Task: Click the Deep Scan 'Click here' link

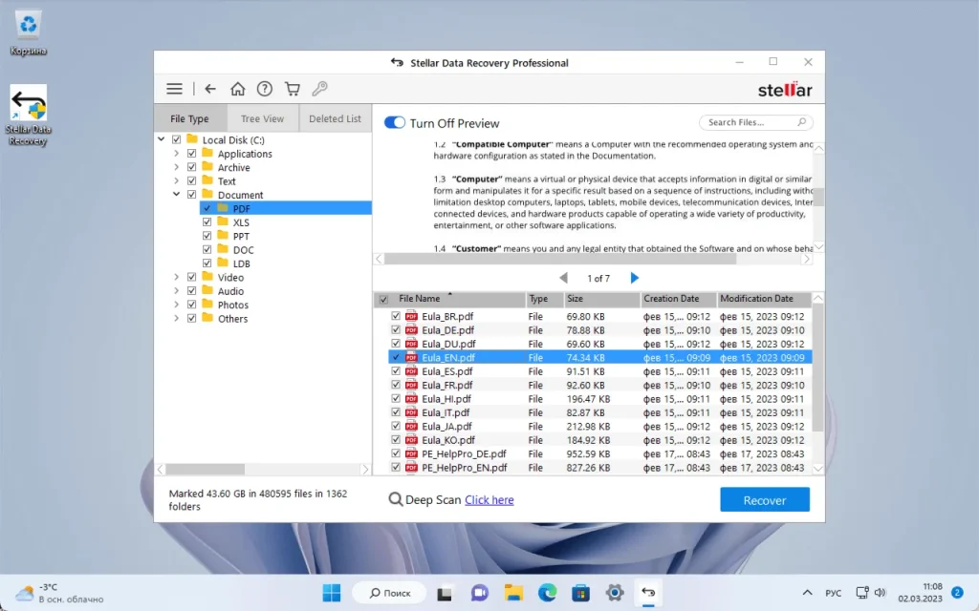Action: coord(489,499)
